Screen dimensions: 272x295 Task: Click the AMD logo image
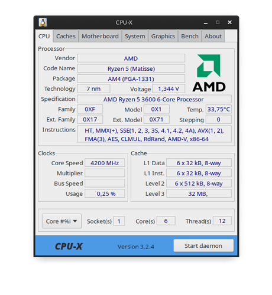(x=209, y=73)
